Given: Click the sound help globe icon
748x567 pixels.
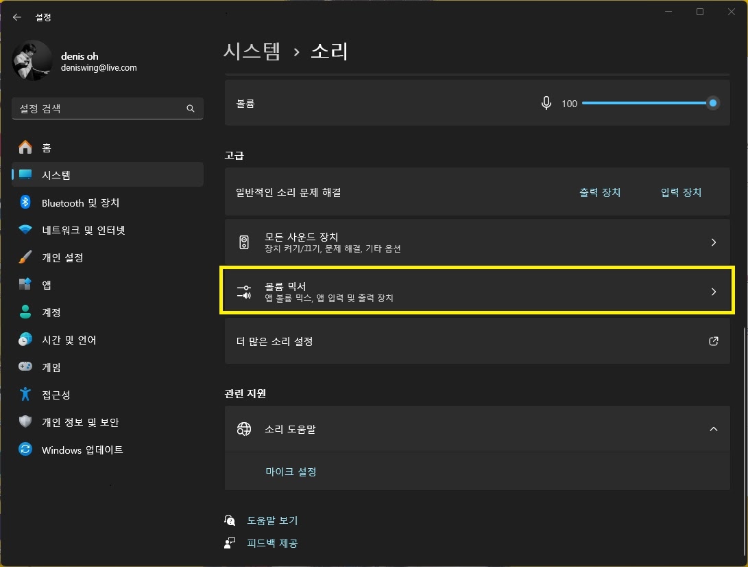Looking at the screenshot, I should (244, 429).
